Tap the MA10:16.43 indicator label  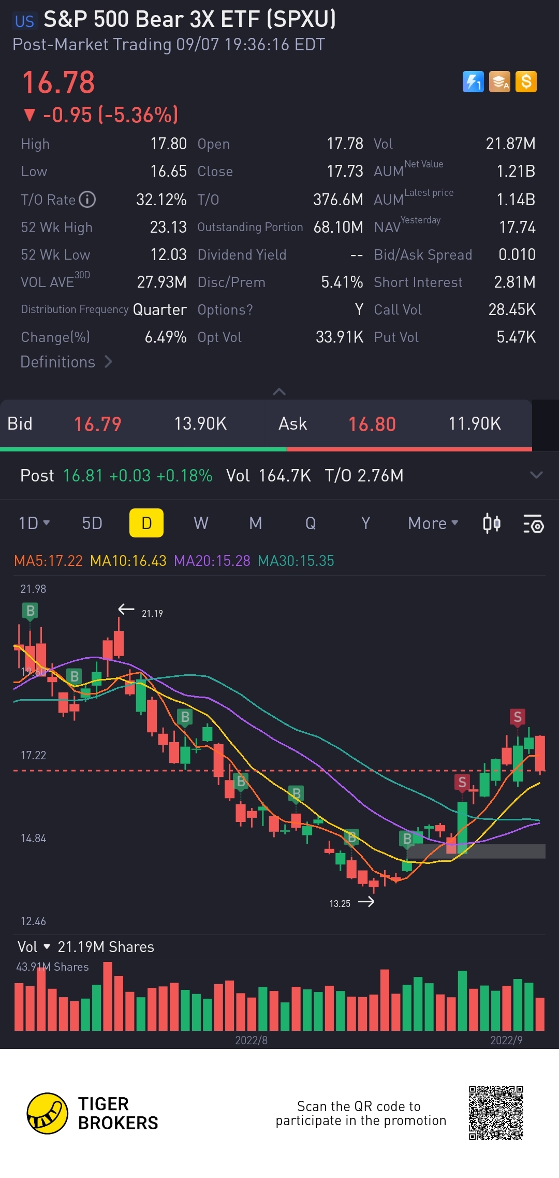[x=128, y=561]
